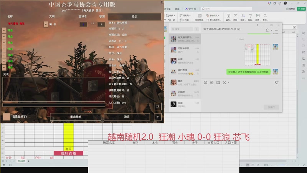This screenshot has width=307, height=173.
Task: Open the 海天通讯罗马 group chat
Action: tap(185, 39)
